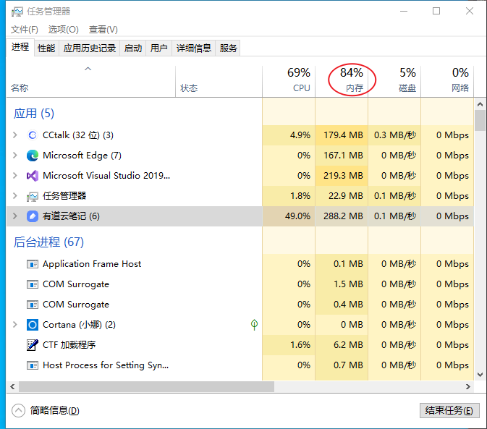This screenshot has height=429, width=487.
Task: Switch to the 服务 tab
Action: click(228, 48)
